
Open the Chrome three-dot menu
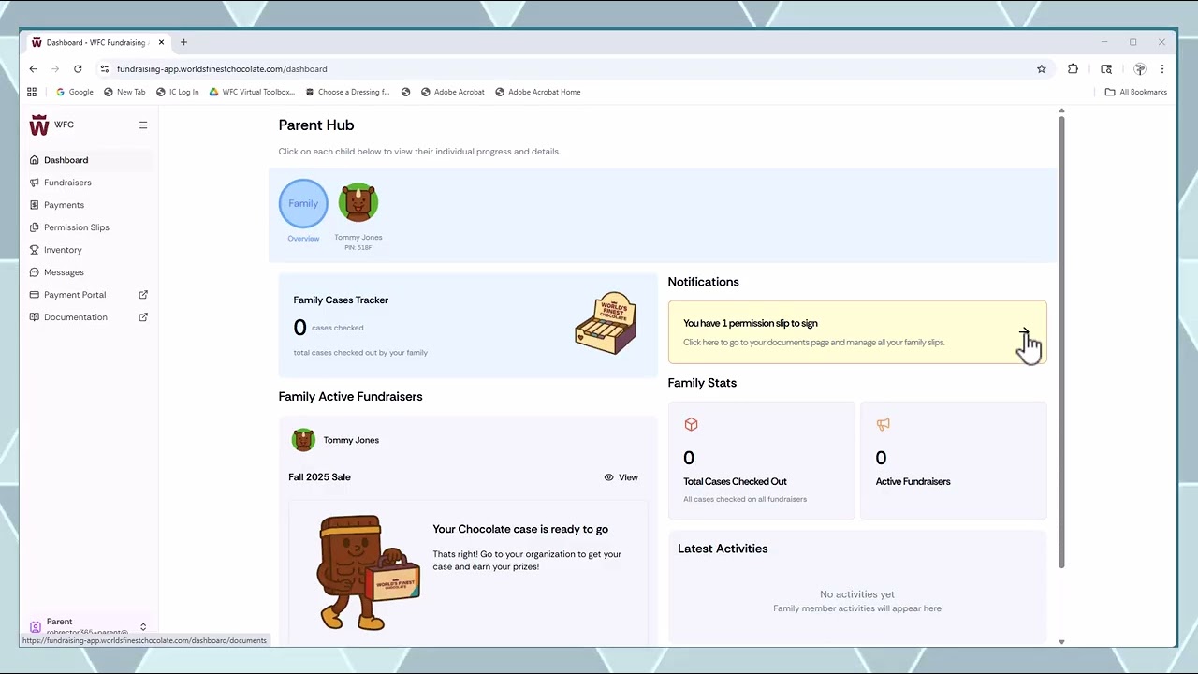[1162, 68]
